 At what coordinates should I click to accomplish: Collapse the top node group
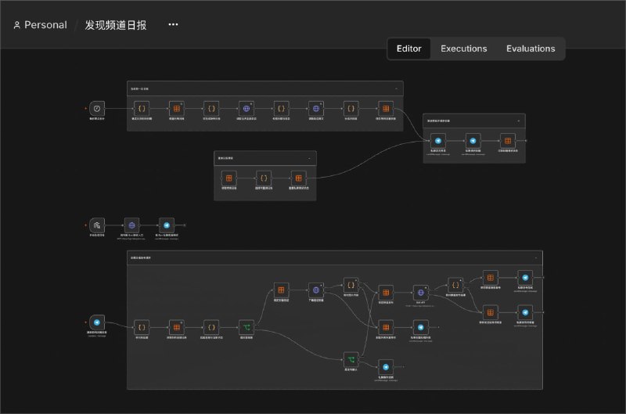(396, 88)
